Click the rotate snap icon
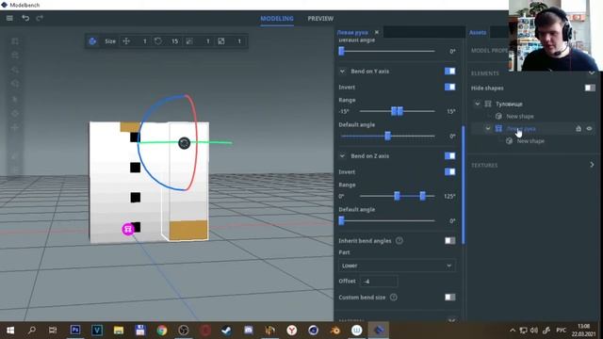Viewport: 603px width, 339px height. pos(158,41)
